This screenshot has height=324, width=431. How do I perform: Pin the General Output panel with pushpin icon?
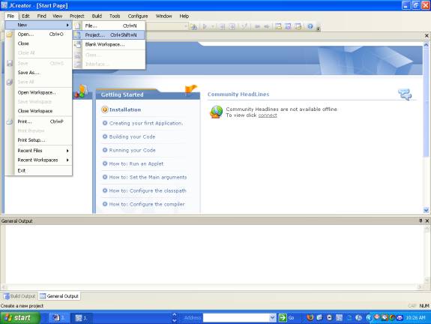tap(421, 220)
